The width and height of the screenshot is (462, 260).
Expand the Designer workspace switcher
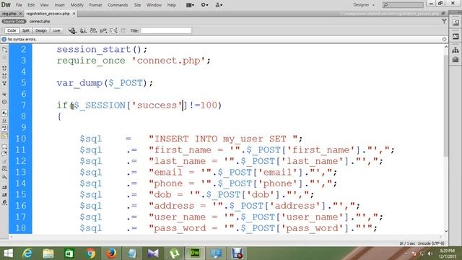[364, 5]
